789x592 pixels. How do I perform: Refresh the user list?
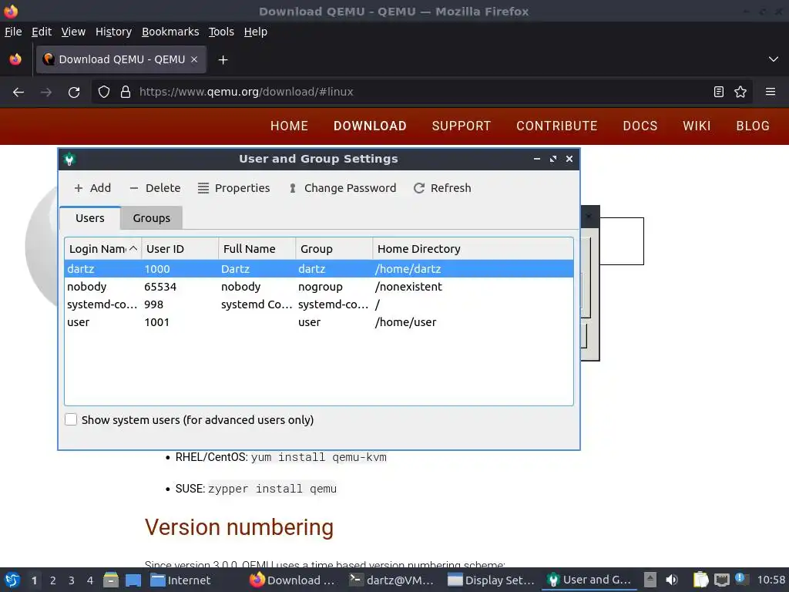coord(442,188)
